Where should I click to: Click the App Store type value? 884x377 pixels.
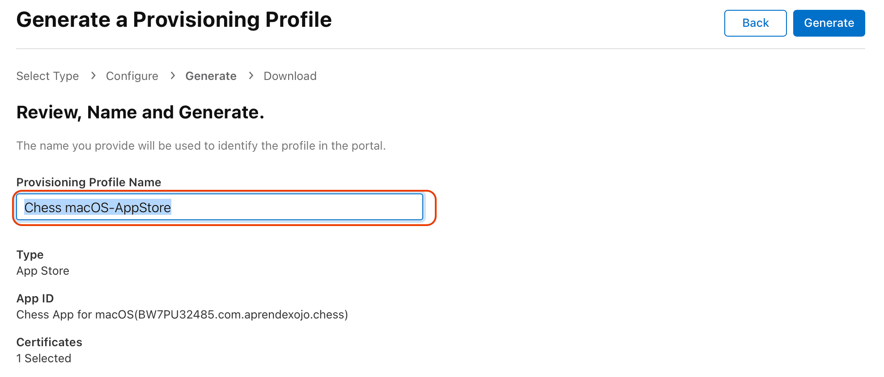pyautogui.click(x=43, y=271)
